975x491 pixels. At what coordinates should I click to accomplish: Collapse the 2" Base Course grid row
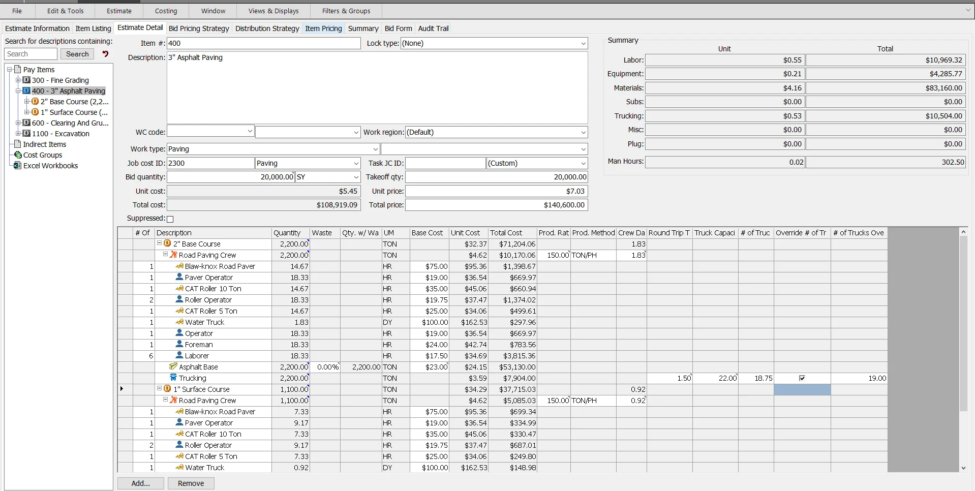coord(159,243)
